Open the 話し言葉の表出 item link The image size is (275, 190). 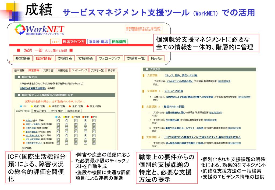click(x=33, y=136)
